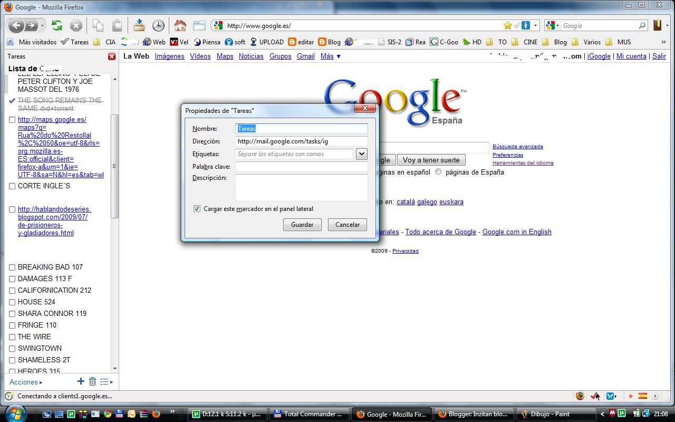The width and height of the screenshot is (675, 422).
Task: Reload the page with the green refresh icon
Action: pos(57,25)
